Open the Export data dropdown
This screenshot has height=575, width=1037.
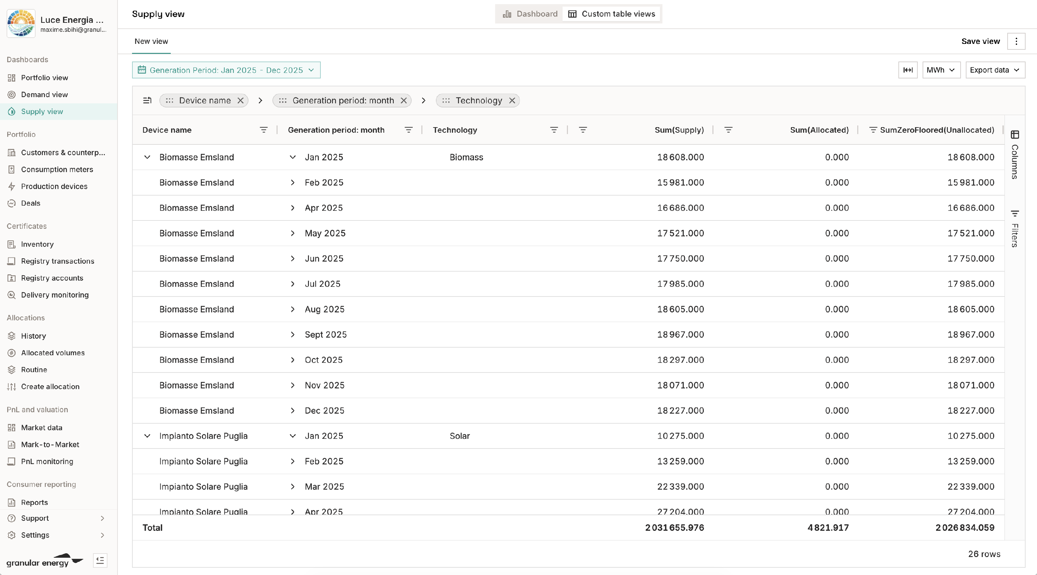coord(995,70)
